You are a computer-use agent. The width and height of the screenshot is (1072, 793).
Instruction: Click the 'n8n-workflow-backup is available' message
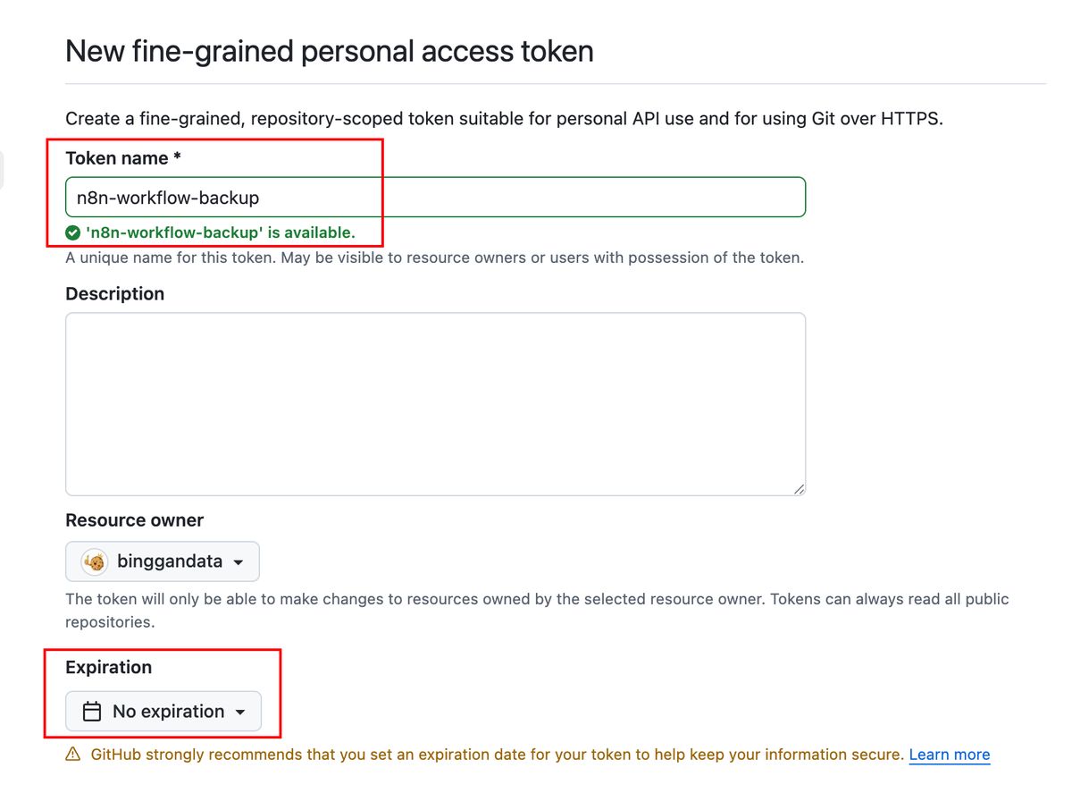220,233
